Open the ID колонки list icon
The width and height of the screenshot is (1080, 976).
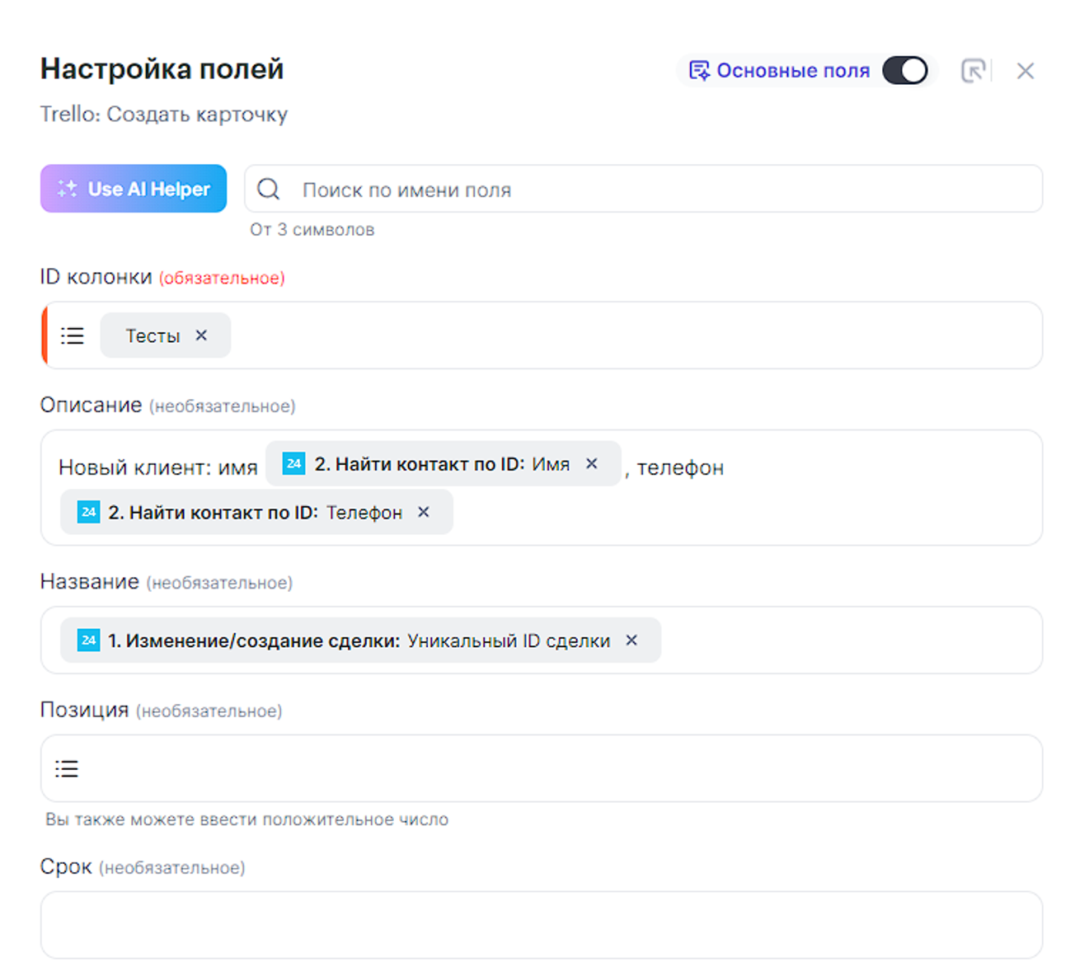[73, 335]
